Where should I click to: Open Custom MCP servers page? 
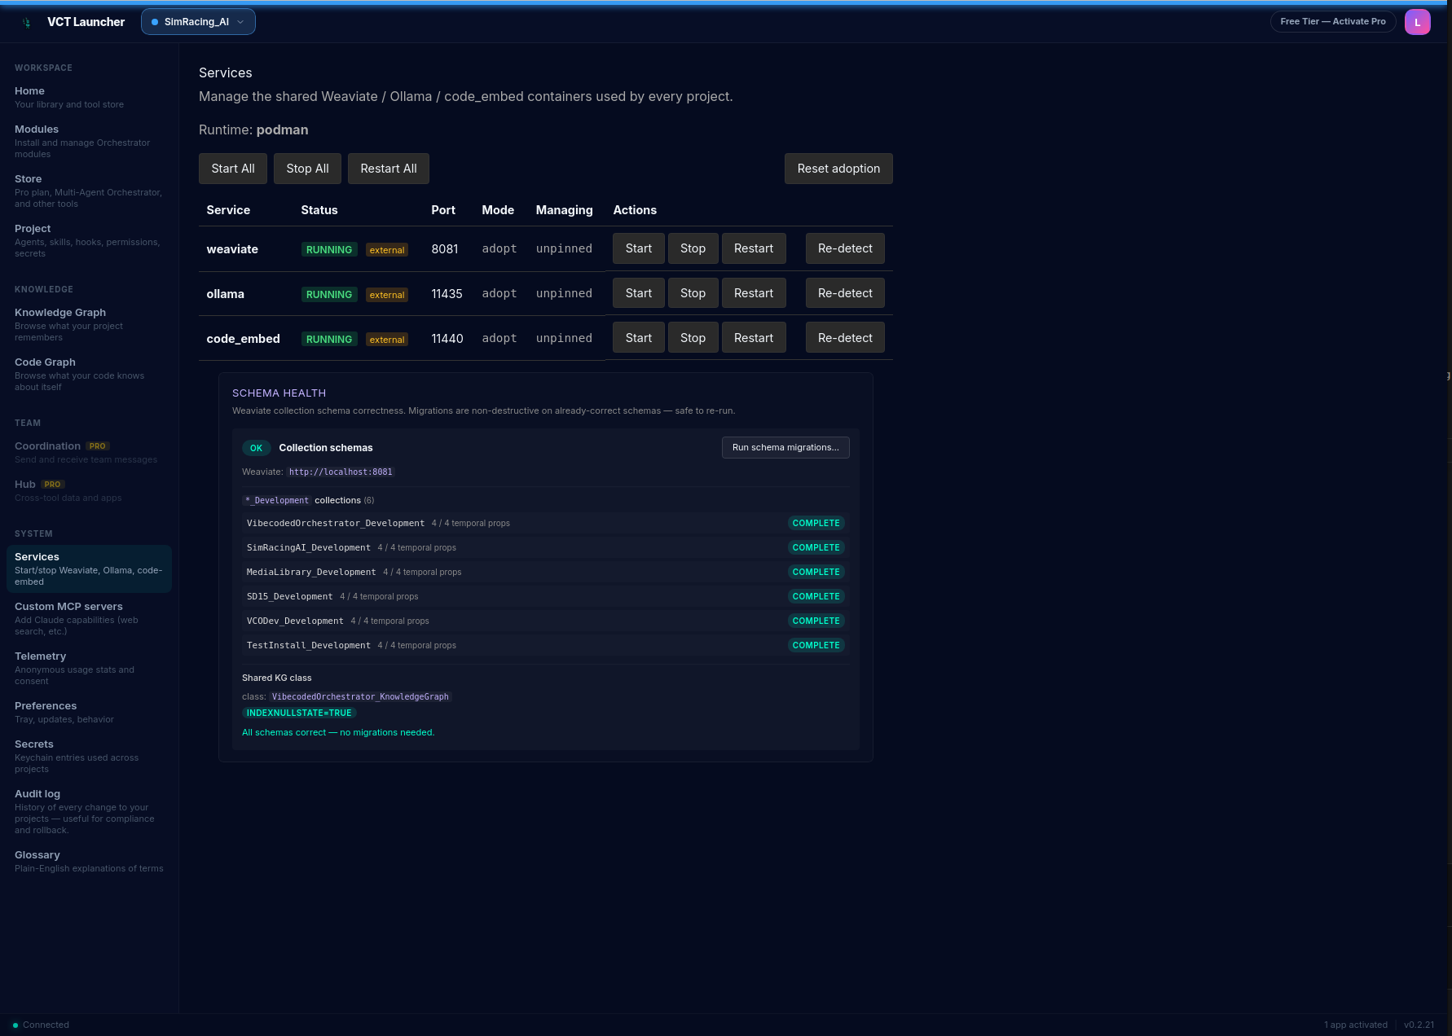click(x=89, y=619)
